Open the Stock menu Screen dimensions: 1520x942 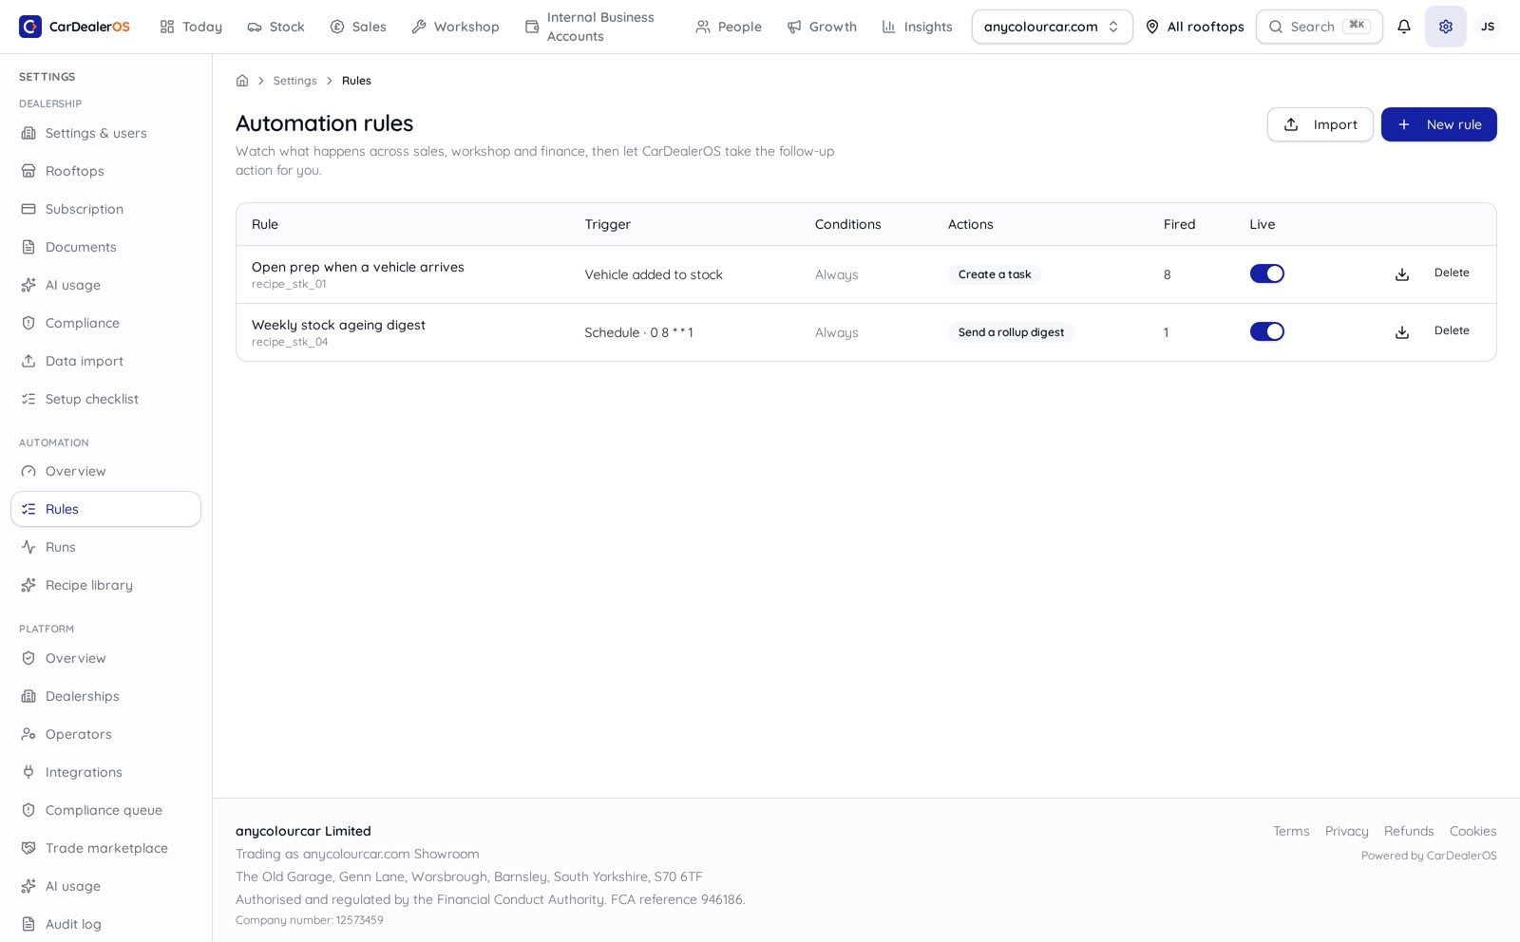click(275, 27)
